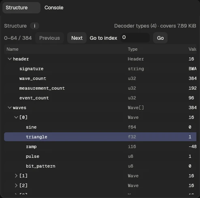Collapse the header node chevron
Screen dimensions: 200x198
point(10,59)
